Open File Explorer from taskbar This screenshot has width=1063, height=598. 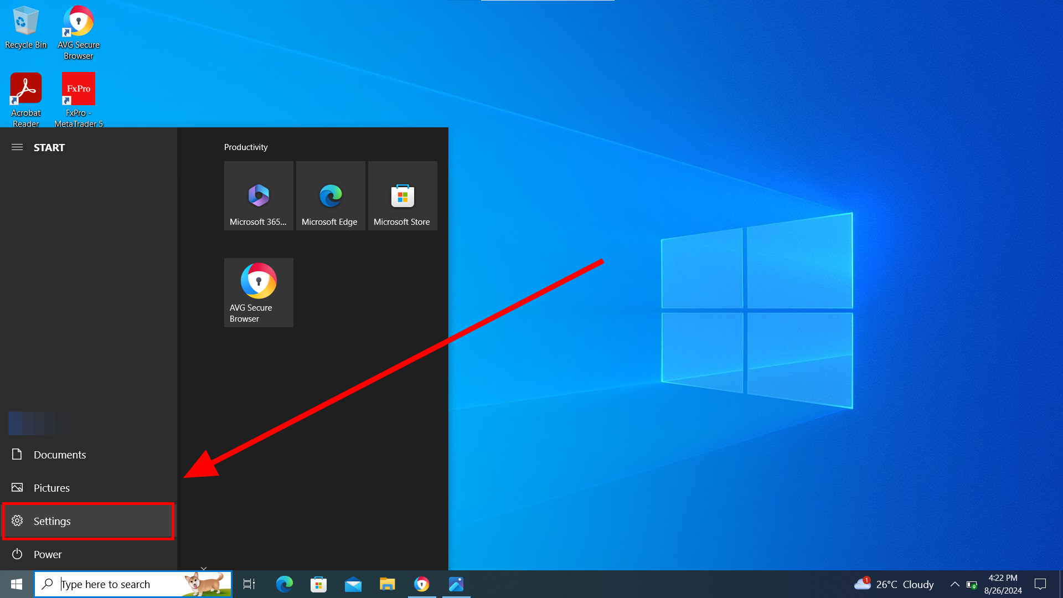click(387, 584)
